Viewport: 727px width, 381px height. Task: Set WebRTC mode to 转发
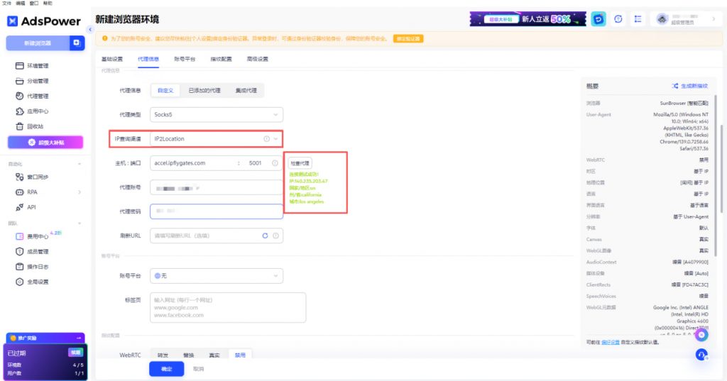coord(163,355)
